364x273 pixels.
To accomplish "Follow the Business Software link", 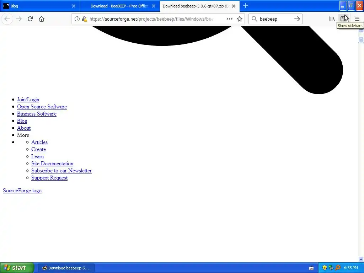I will click(x=37, y=114).
